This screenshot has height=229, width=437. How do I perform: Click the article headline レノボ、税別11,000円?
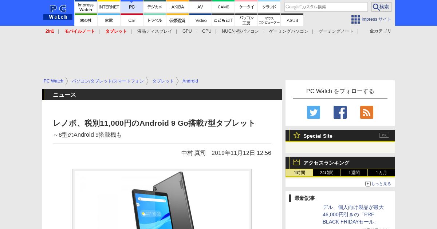[x=154, y=123]
